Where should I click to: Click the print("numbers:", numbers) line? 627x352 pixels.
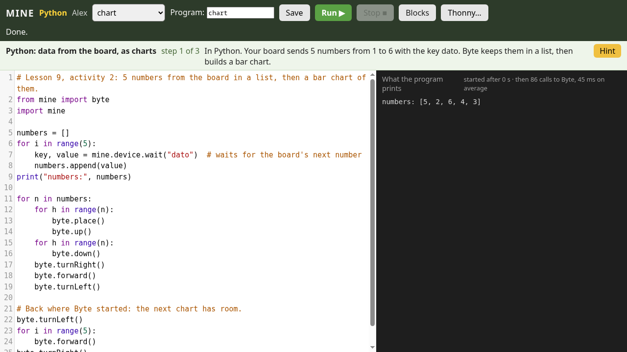point(74,177)
